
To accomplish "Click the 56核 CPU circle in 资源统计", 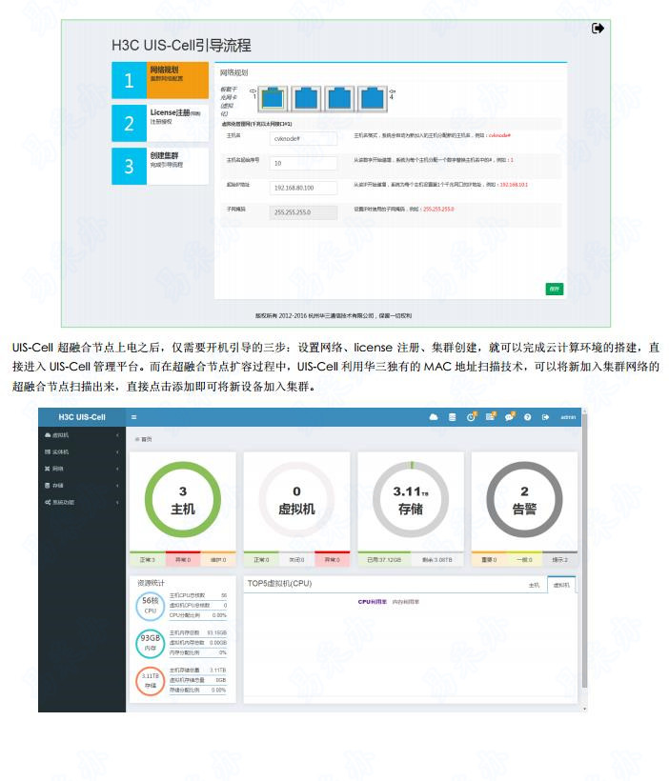I will point(150,606).
